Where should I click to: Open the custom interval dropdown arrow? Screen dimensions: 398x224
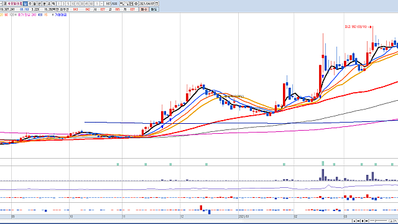(101, 4)
